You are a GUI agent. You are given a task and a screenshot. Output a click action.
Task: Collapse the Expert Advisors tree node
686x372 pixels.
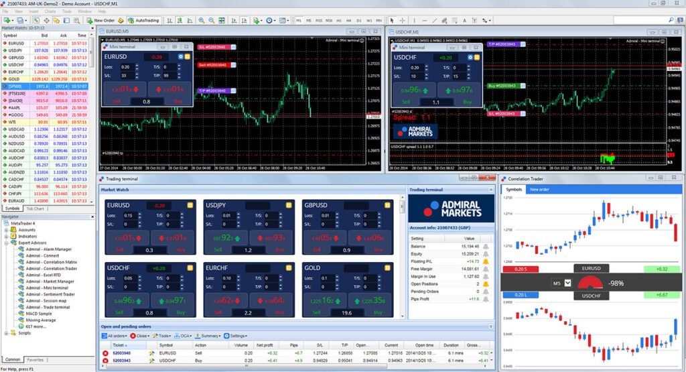6,243
